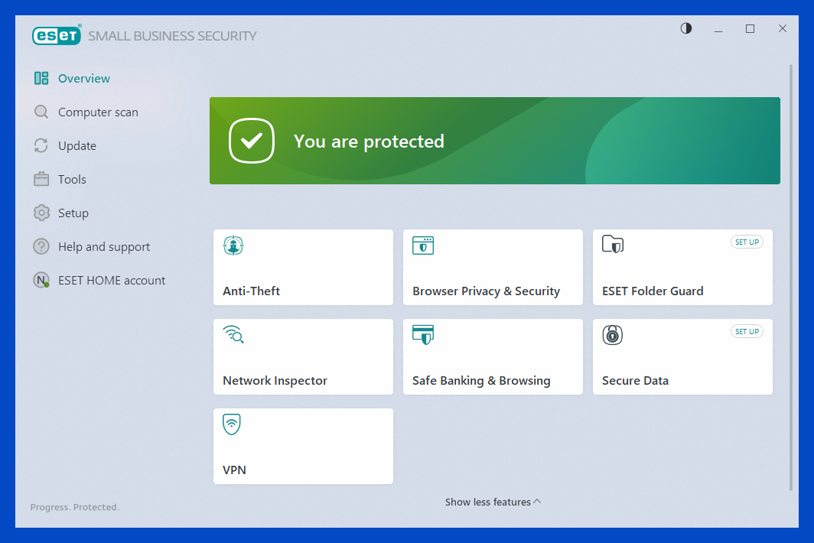Click SET UP on Secure Data
This screenshot has width=814, height=543.
coord(747,332)
